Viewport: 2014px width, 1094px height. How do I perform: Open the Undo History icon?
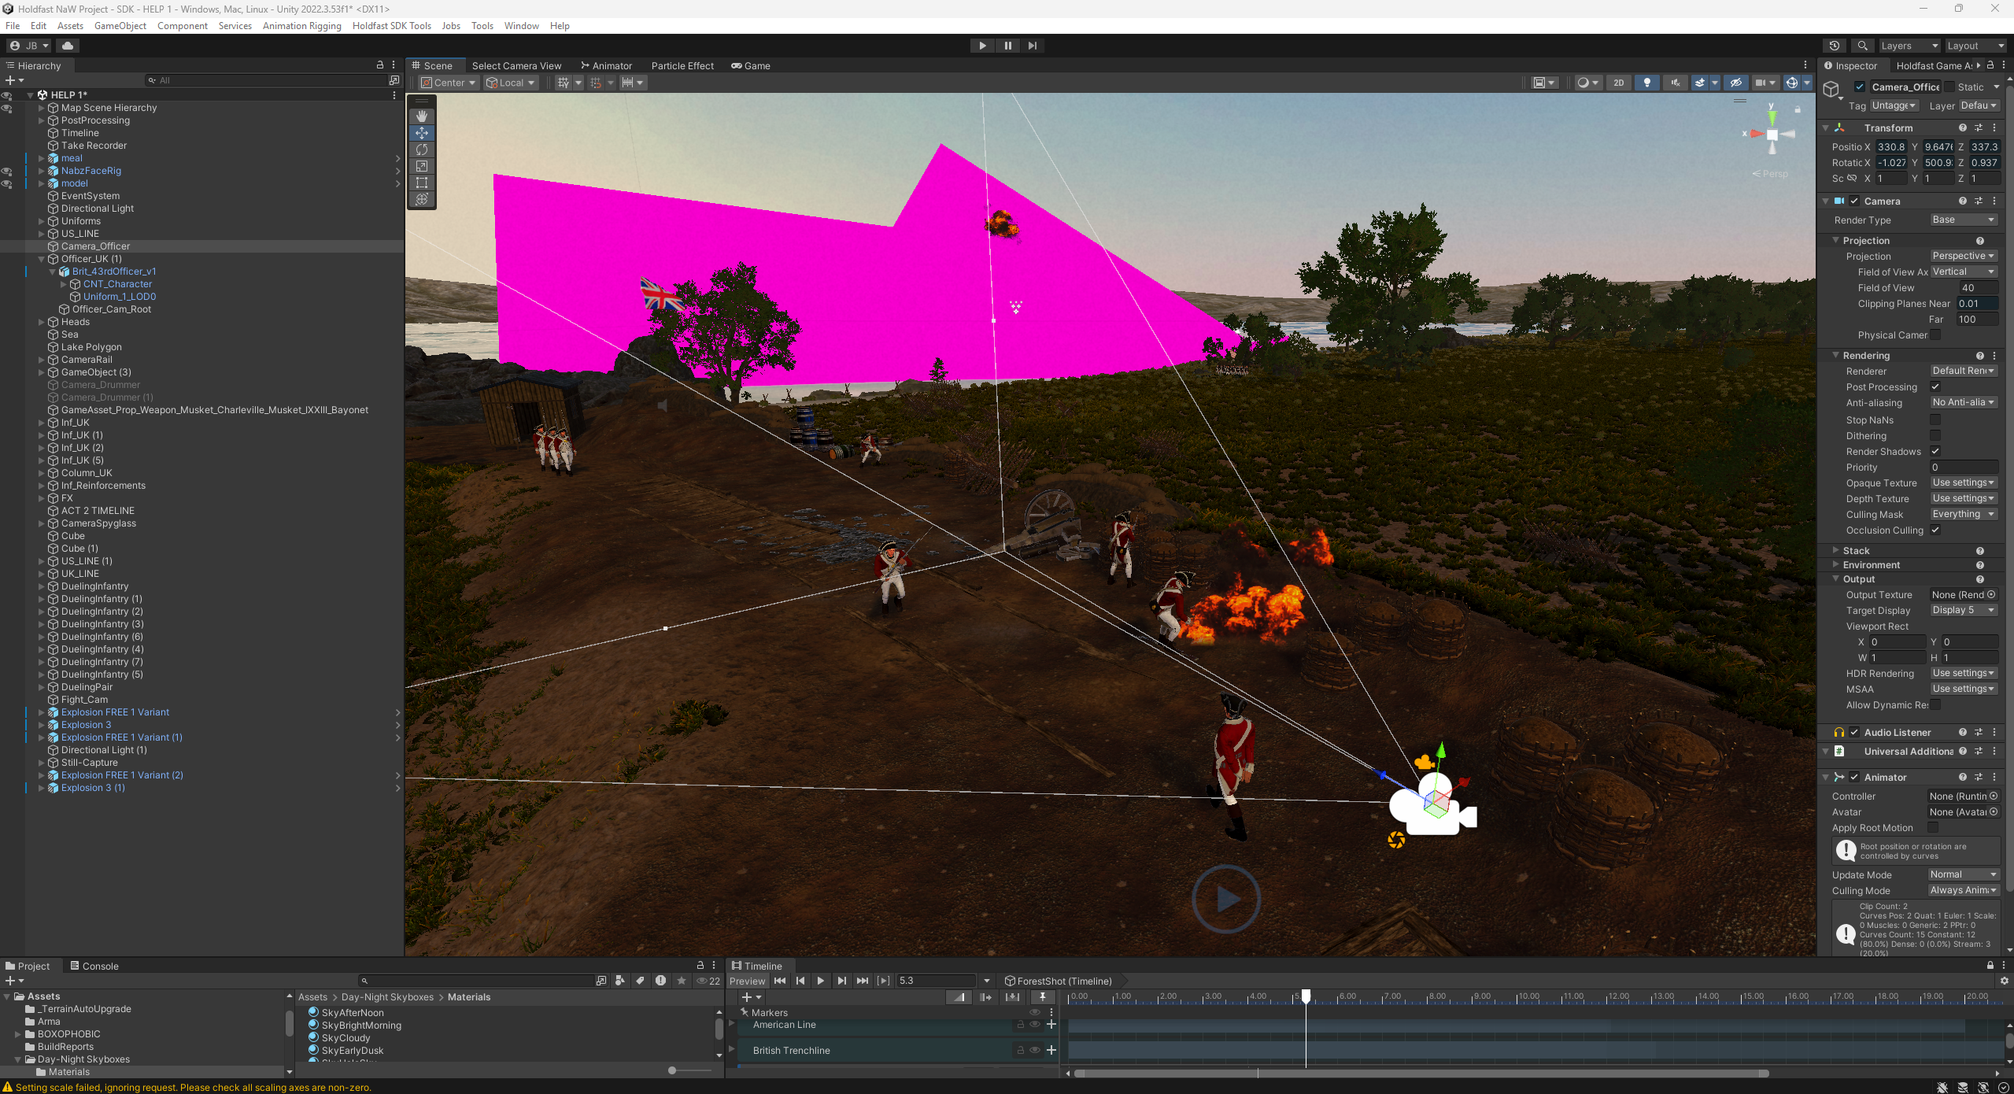pyautogui.click(x=1834, y=46)
